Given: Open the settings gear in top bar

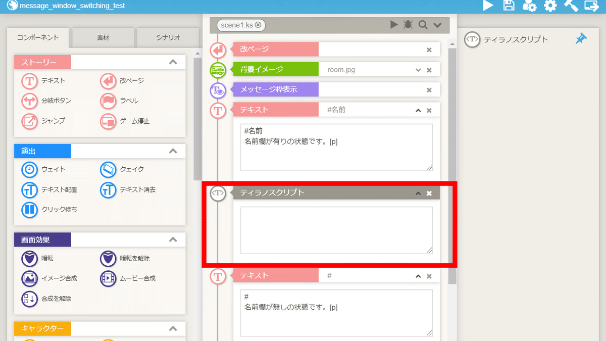Looking at the screenshot, I should [550, 6].
